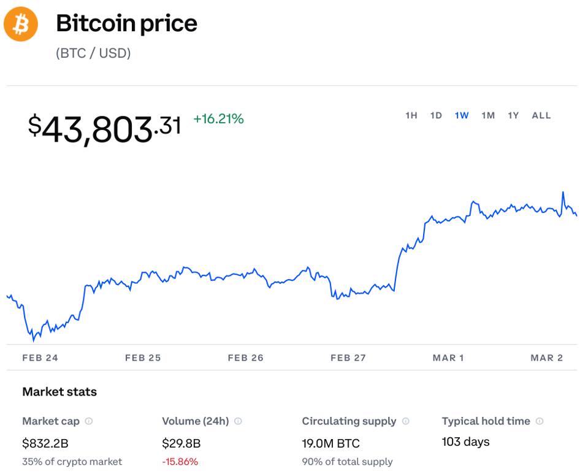Switch chart to 1D range
Screen dimensions: 588x474
[436, 115]
